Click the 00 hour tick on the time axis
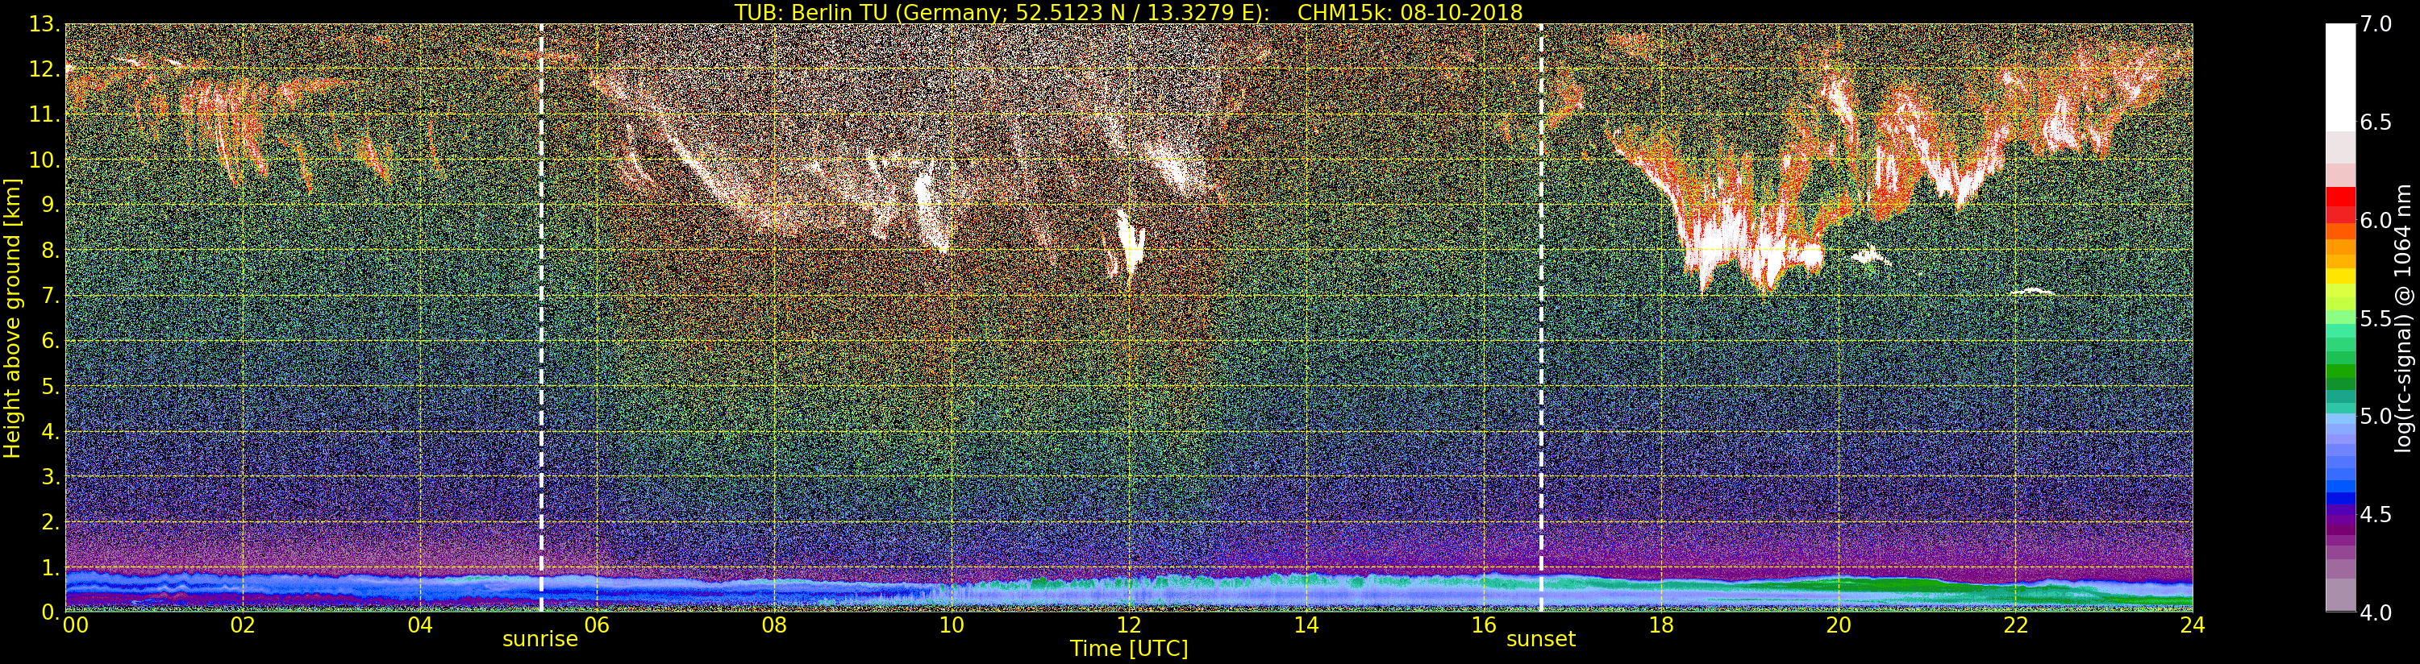 74,625
